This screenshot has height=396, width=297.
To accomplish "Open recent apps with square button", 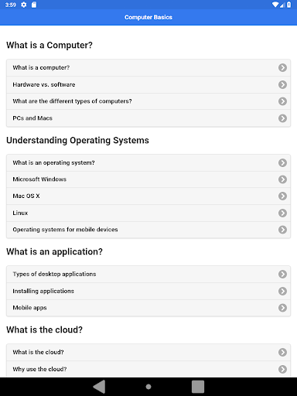I will click(x=198, y=387).
